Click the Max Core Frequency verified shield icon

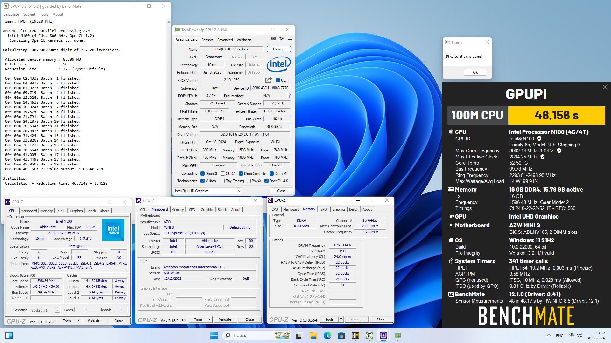tap(559, 151)
